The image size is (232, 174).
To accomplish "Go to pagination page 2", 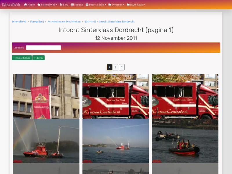I will point(115,67).
